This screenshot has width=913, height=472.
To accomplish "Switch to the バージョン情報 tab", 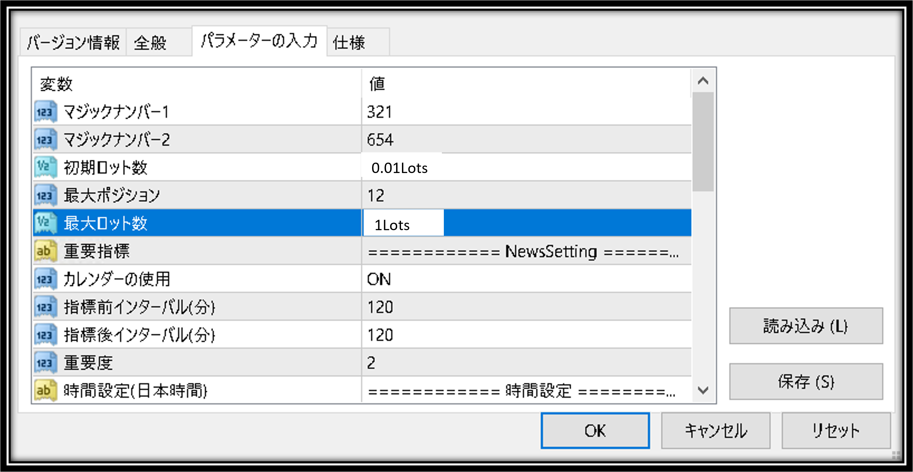I will (x=73, y=42).
